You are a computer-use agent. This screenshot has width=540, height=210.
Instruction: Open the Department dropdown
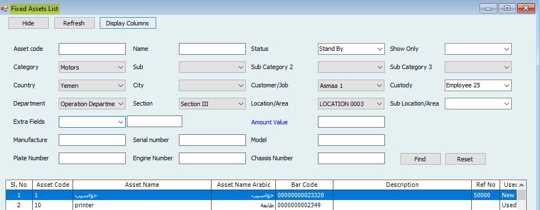point(92,103)
